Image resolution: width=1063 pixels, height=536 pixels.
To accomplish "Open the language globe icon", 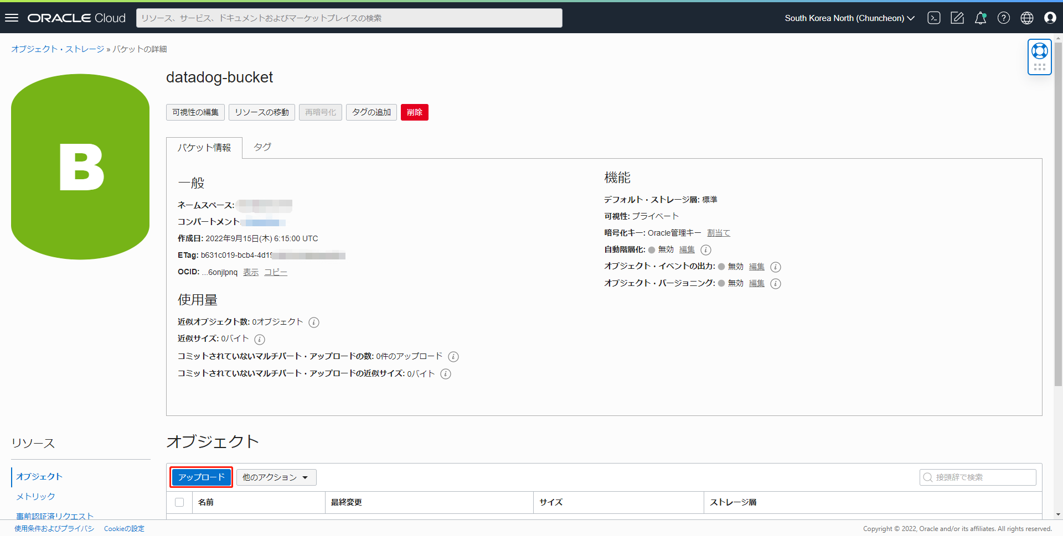I will [x=1027, y=18].
